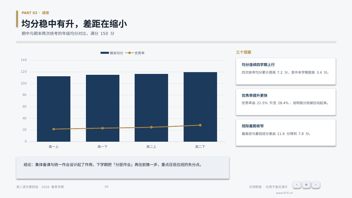Image resolution: width=352 pixels, height=198 pixels.
Task: Select 优秀率 data point for 高一下
Action: click(102, 128)
